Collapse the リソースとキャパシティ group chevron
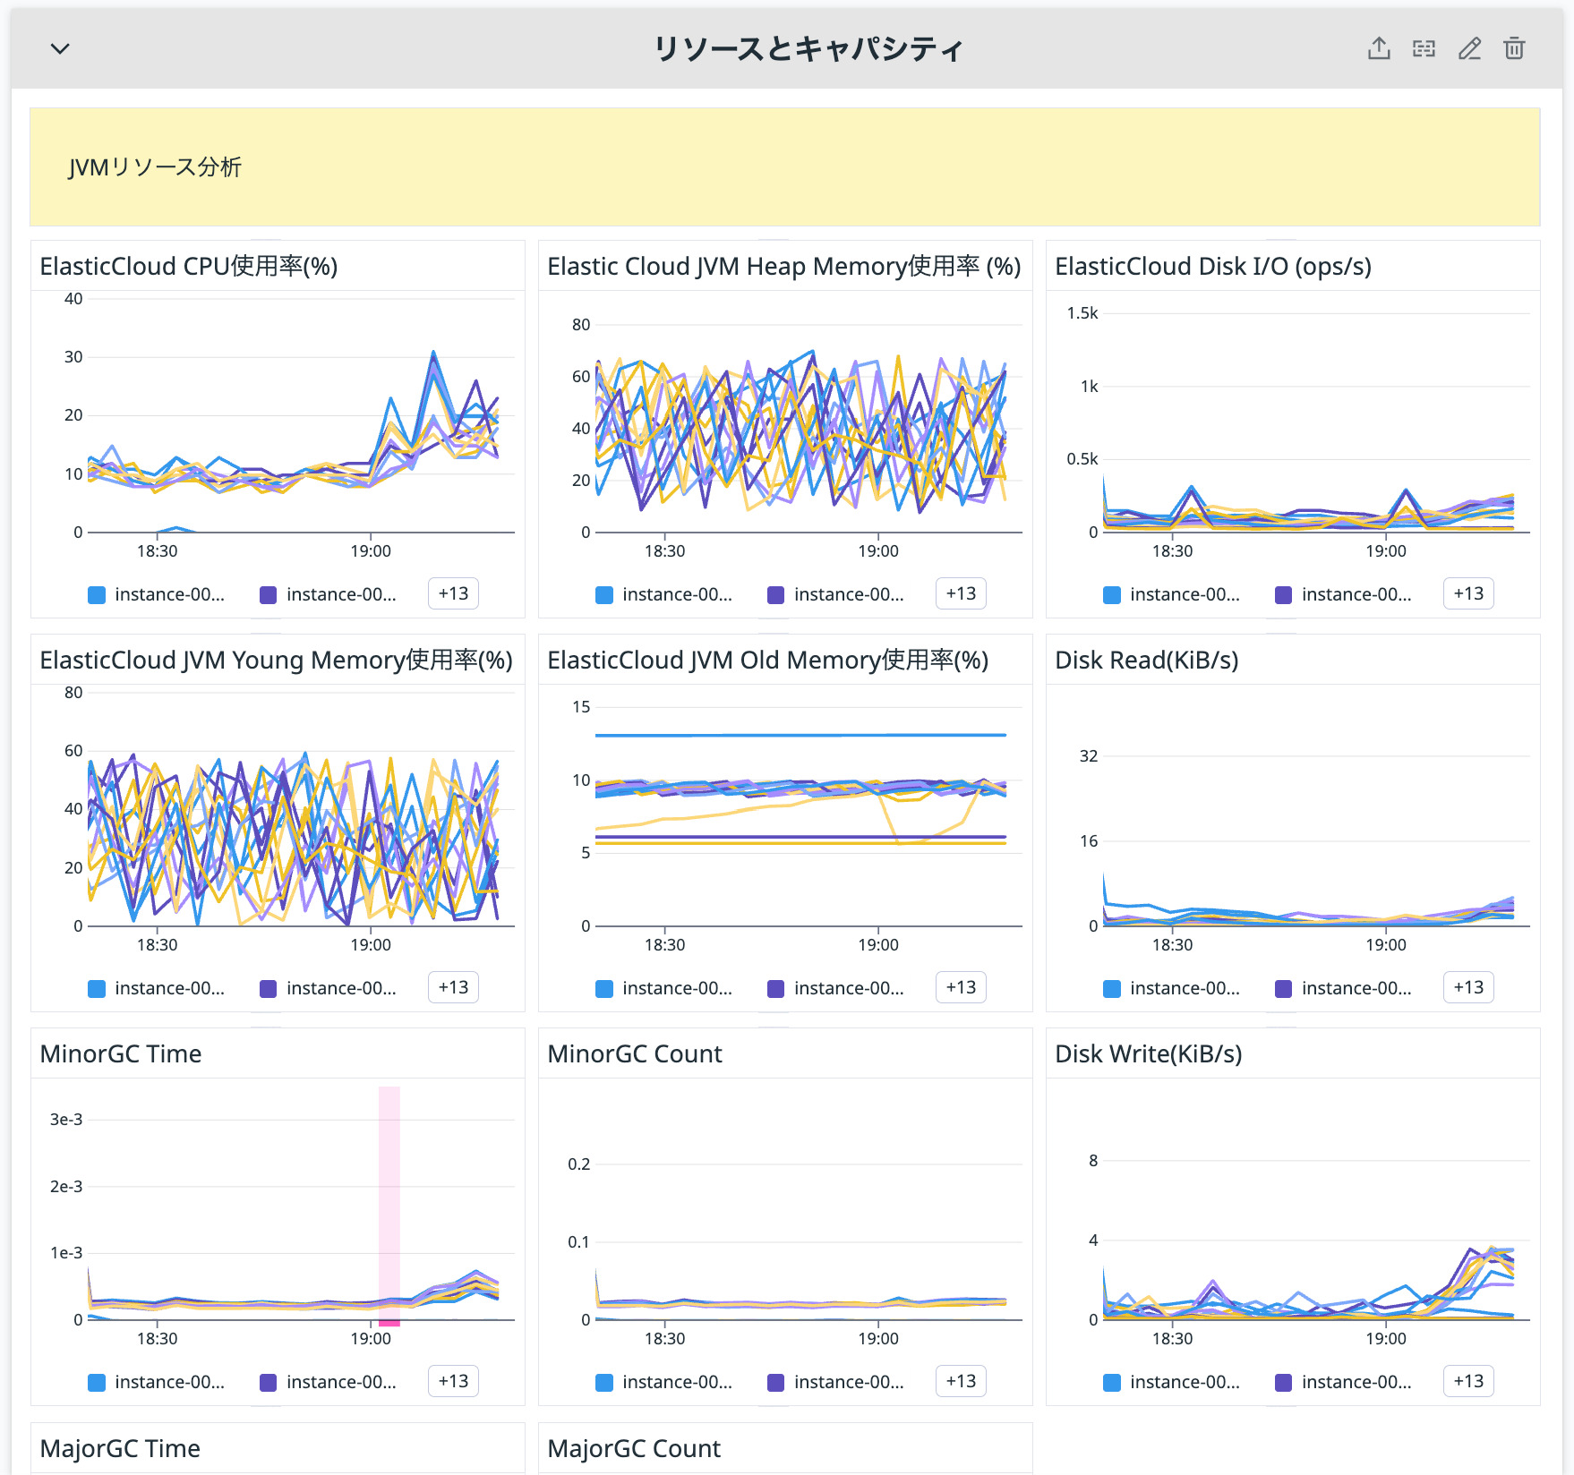1574x1475 pixels. (x=60, y=48)
